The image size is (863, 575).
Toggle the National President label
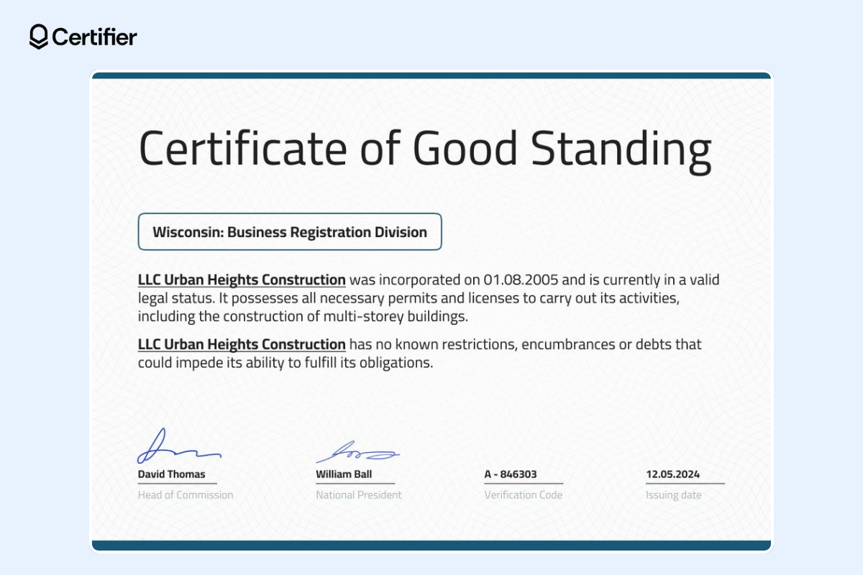(358, 494)
